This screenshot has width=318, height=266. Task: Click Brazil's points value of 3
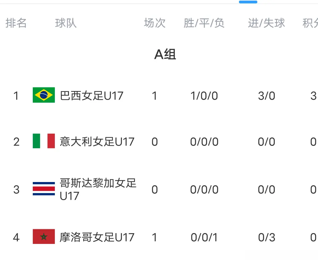click(x=313, y=95)
